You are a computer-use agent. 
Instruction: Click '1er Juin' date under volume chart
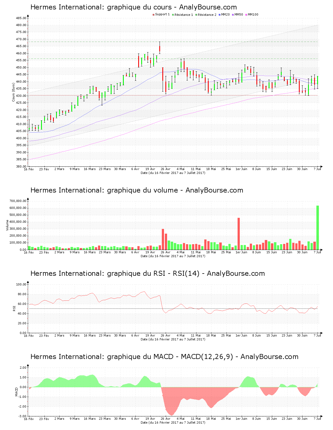[x=241, y=252]
